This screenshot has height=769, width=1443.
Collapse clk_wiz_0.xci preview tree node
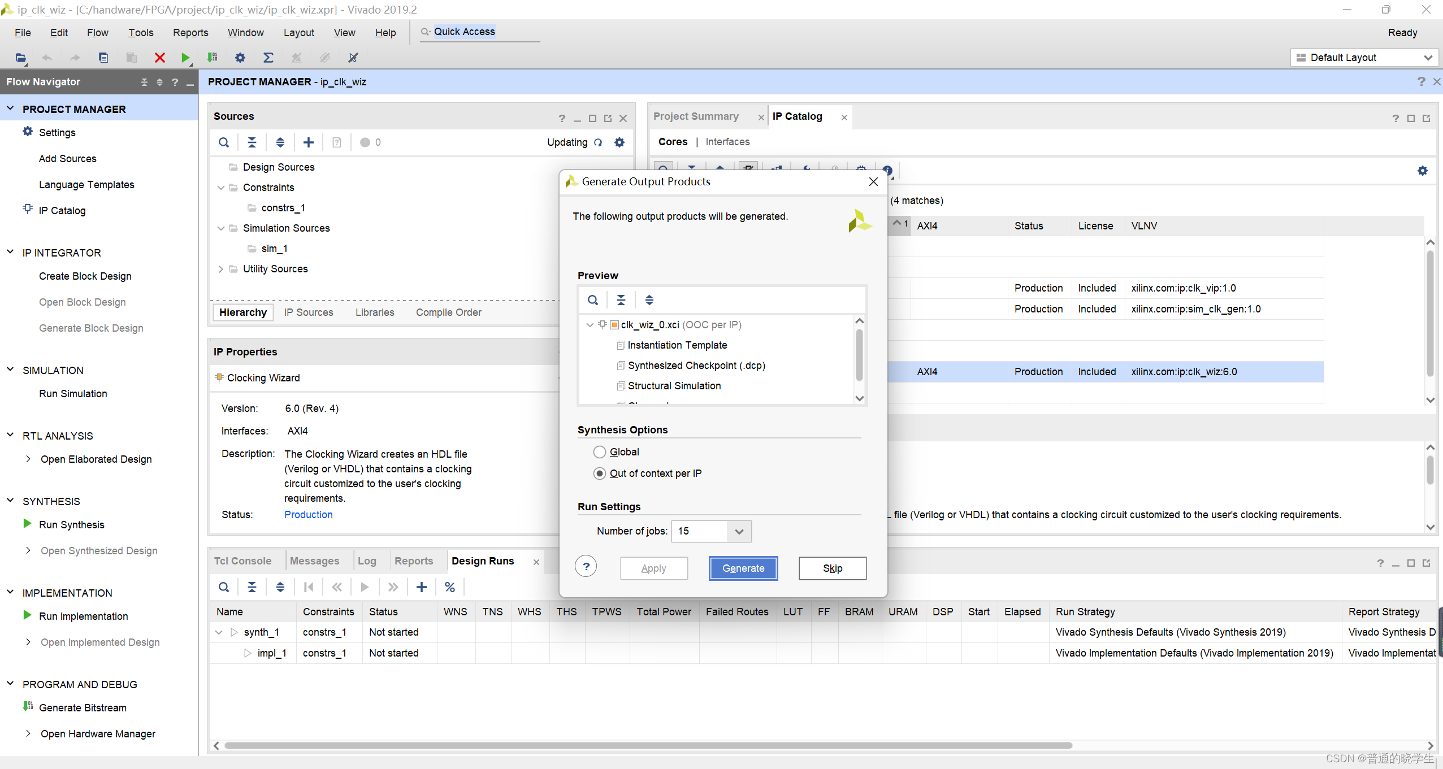point(590,325)
